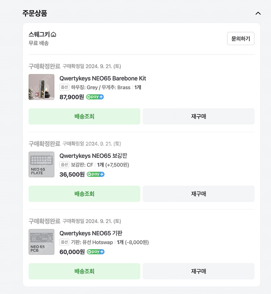
Task: Click the 옵션 tag for Grey housing
Action: click(x=64, y=87)
